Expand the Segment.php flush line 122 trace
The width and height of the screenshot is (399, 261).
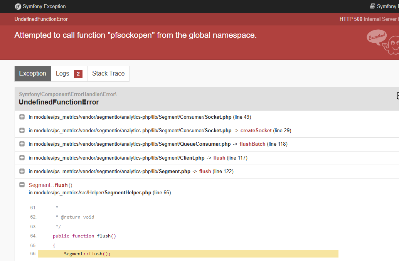[22, 171]
